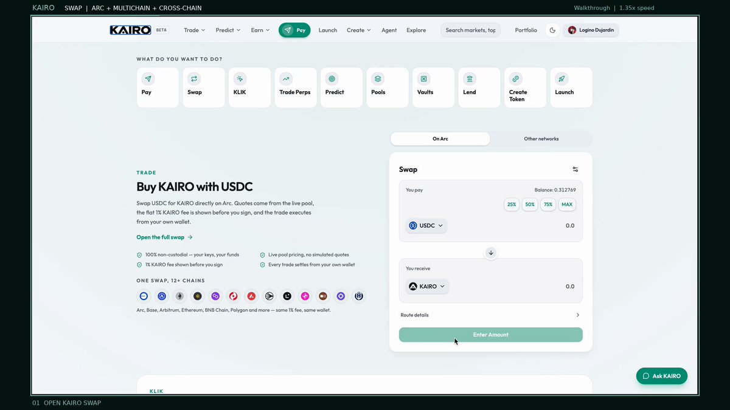Image resolution: width=730 pixels, height=410 pixels.
Task: Open the Predict dropdown in navbar
Action: click(228, 30)
